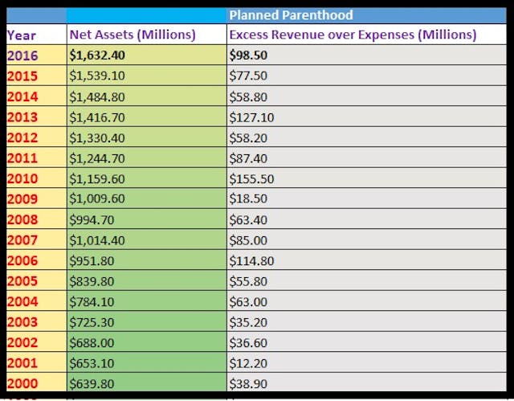Click the Planned Parenthood header cell
This screenshot has height=401, width=514.
coord(290,15)
